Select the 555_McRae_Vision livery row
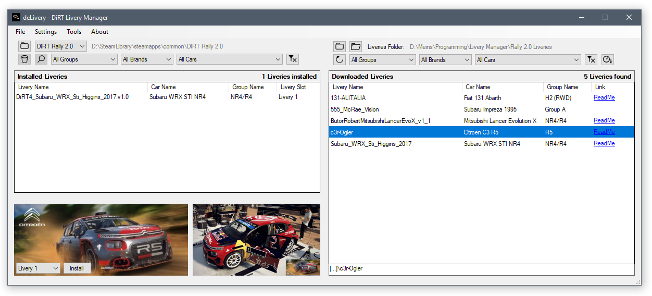The height and width of the screenshot is (296, 652). pyautogui.click(x=482, y=109)
